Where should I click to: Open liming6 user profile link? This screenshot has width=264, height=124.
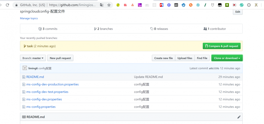33,68
